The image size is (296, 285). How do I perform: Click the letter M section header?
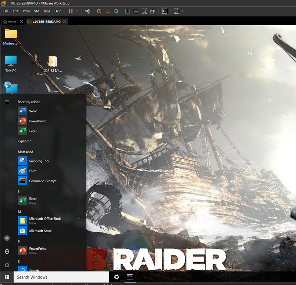[x=19, y=212]
